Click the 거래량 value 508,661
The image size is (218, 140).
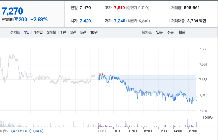[x=192, y=8]
